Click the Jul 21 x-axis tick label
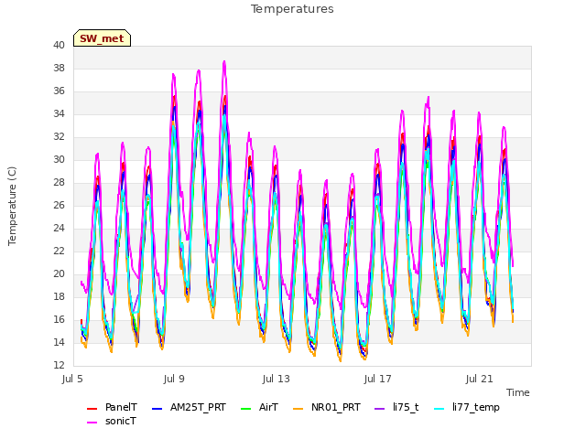 [x=480, y=379]
